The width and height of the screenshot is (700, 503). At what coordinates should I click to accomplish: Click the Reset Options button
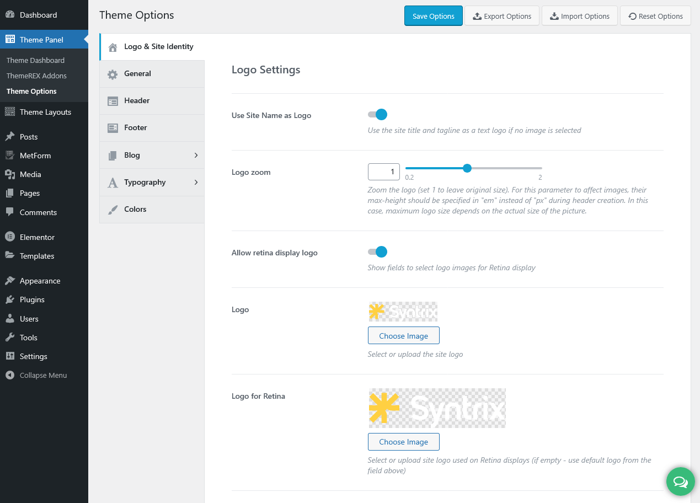pos(655,16)
